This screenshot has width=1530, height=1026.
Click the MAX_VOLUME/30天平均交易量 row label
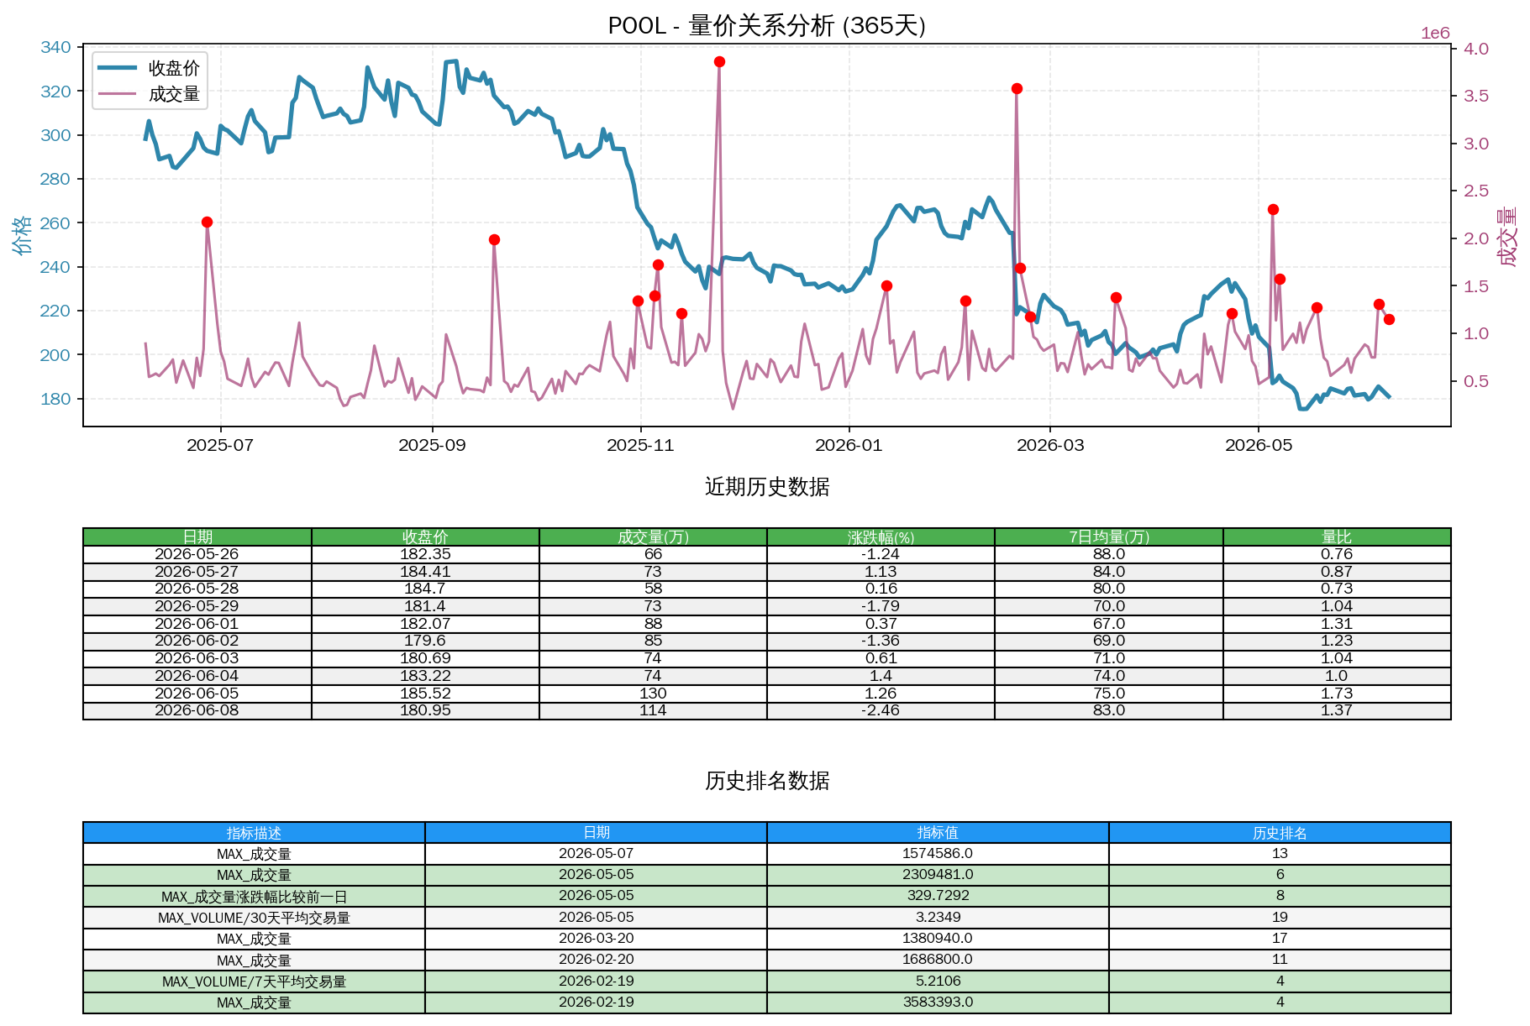point(254,918)
